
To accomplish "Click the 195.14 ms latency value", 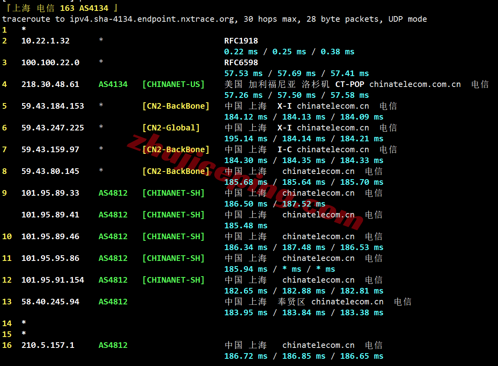I will [x=246, y=139].
